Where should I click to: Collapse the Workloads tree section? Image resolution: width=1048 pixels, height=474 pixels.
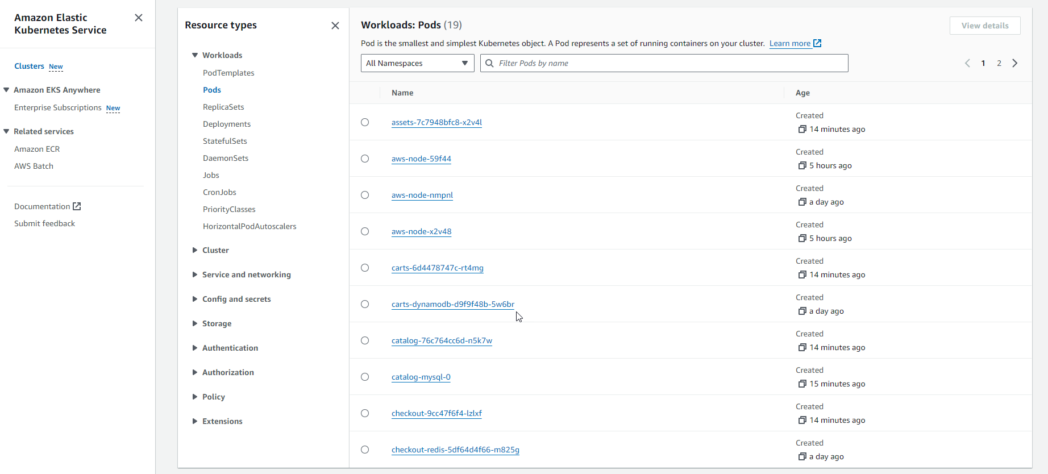coord(195,55)
